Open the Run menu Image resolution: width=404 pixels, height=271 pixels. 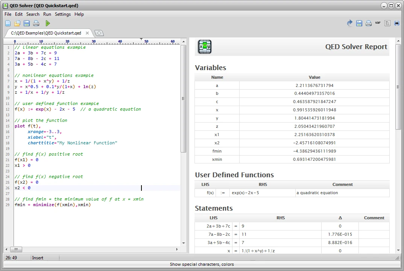tap(47, 14)
